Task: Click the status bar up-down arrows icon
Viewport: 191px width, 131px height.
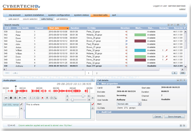Action: pos(181,126)
